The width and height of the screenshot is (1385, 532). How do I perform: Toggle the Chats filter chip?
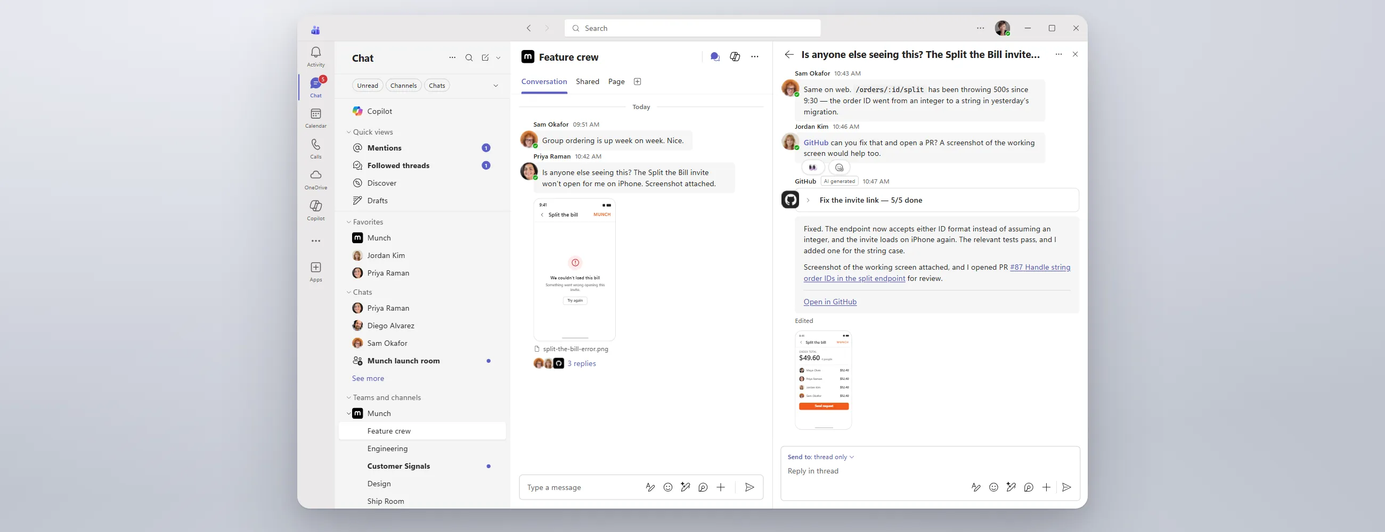coord(437,85)
